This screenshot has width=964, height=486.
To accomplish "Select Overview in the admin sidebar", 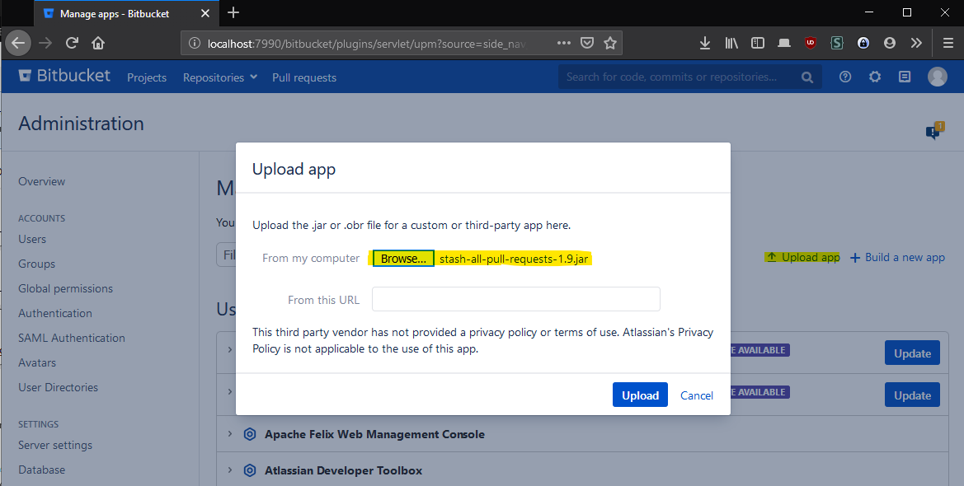I will 41,181.
